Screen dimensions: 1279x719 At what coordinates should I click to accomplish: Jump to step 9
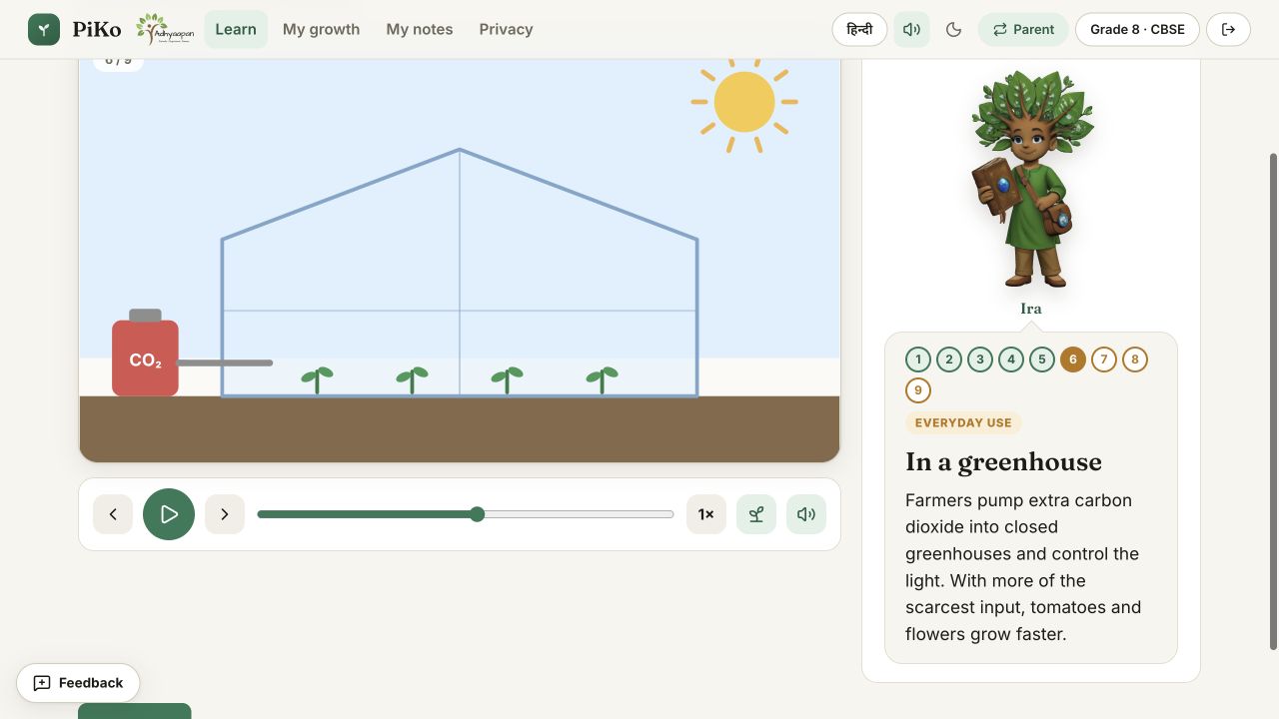tap(918, 390)
